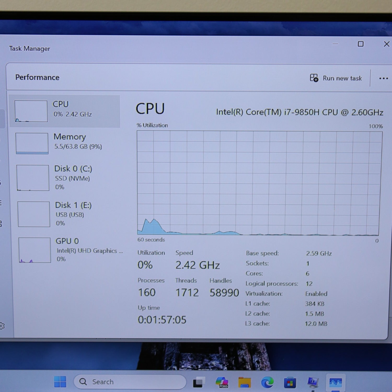
Task: Click the CPU utilization graph
Action: click(x=259, y=183)
